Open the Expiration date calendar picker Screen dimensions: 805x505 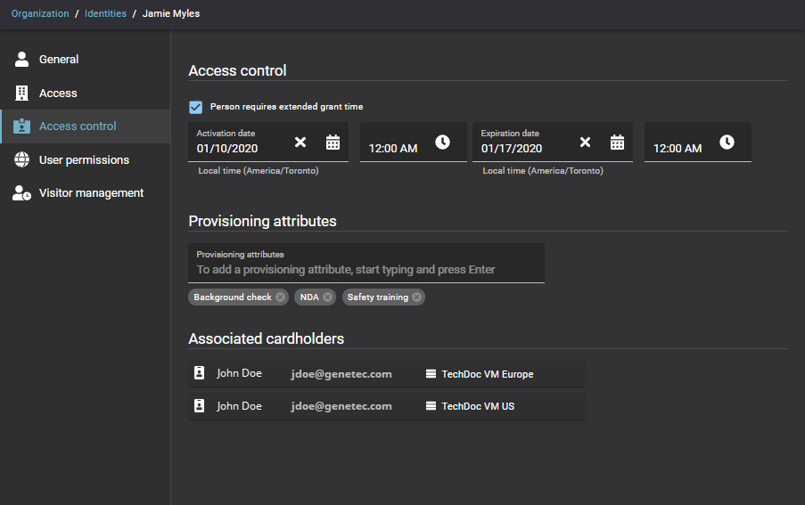pos(617,143)
